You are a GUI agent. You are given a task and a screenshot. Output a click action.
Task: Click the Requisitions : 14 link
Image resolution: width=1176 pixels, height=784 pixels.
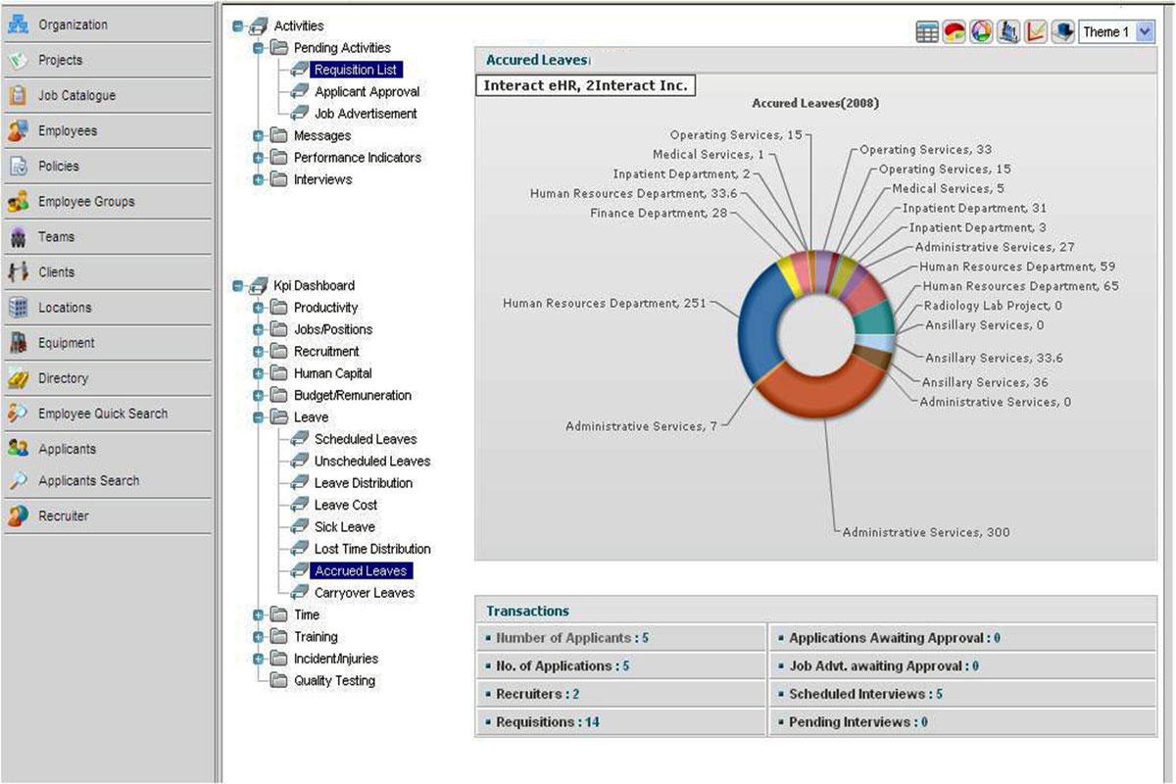pyautogui.click(x=548, y=722)
